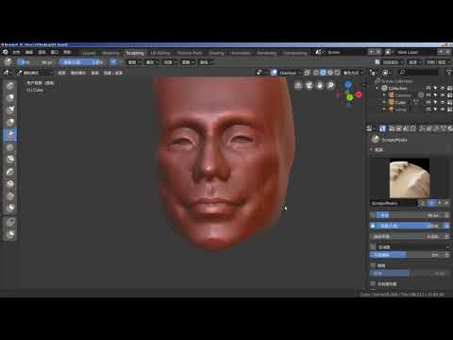
Task: Toggle eye visibility for Camera in outliner
Action: point(443,95)
